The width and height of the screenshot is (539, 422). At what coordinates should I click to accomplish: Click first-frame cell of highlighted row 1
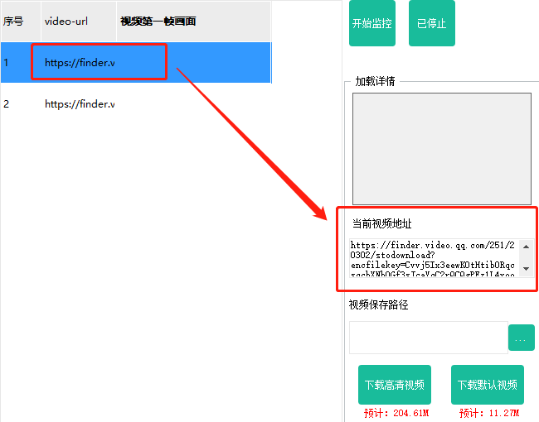[194, 62]
